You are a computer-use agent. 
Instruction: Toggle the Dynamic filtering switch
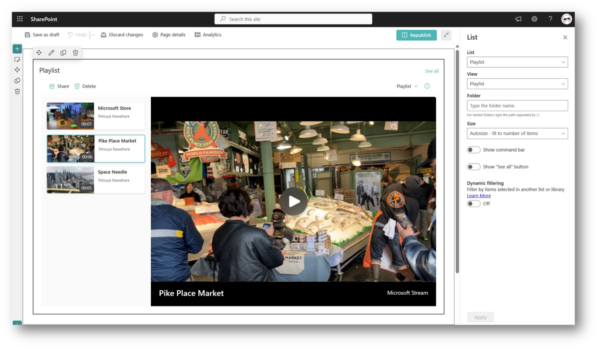473,203
